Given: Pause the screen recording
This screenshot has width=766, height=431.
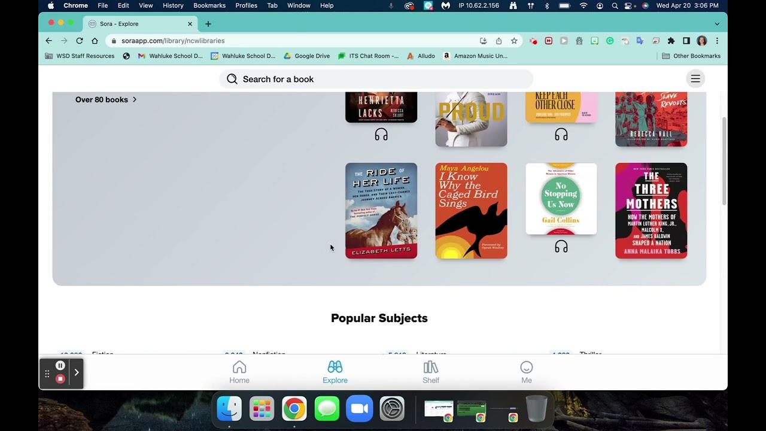Looking at the screenshot, I should click(60, 366).
